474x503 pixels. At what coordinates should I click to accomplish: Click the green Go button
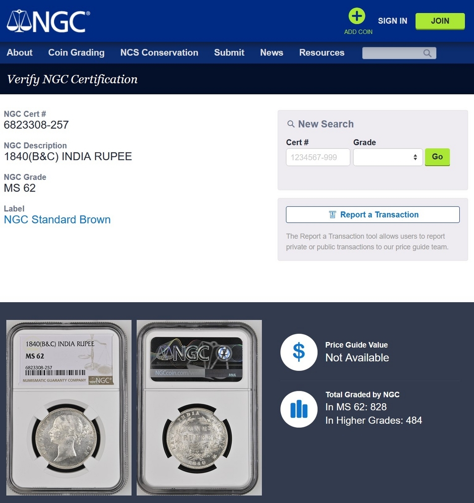point(437,157)
